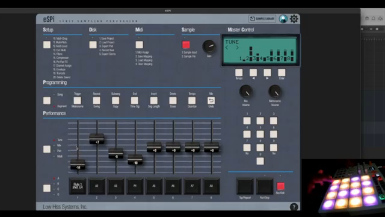Click the Undo arrow button
385x217 pixels.
point(211,101)
